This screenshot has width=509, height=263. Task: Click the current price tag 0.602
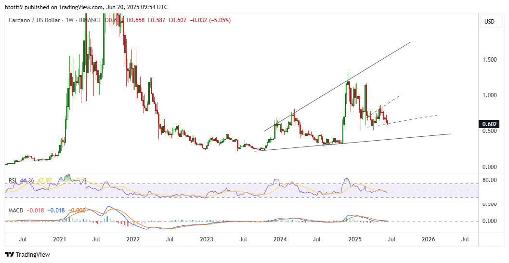[490, 124]
